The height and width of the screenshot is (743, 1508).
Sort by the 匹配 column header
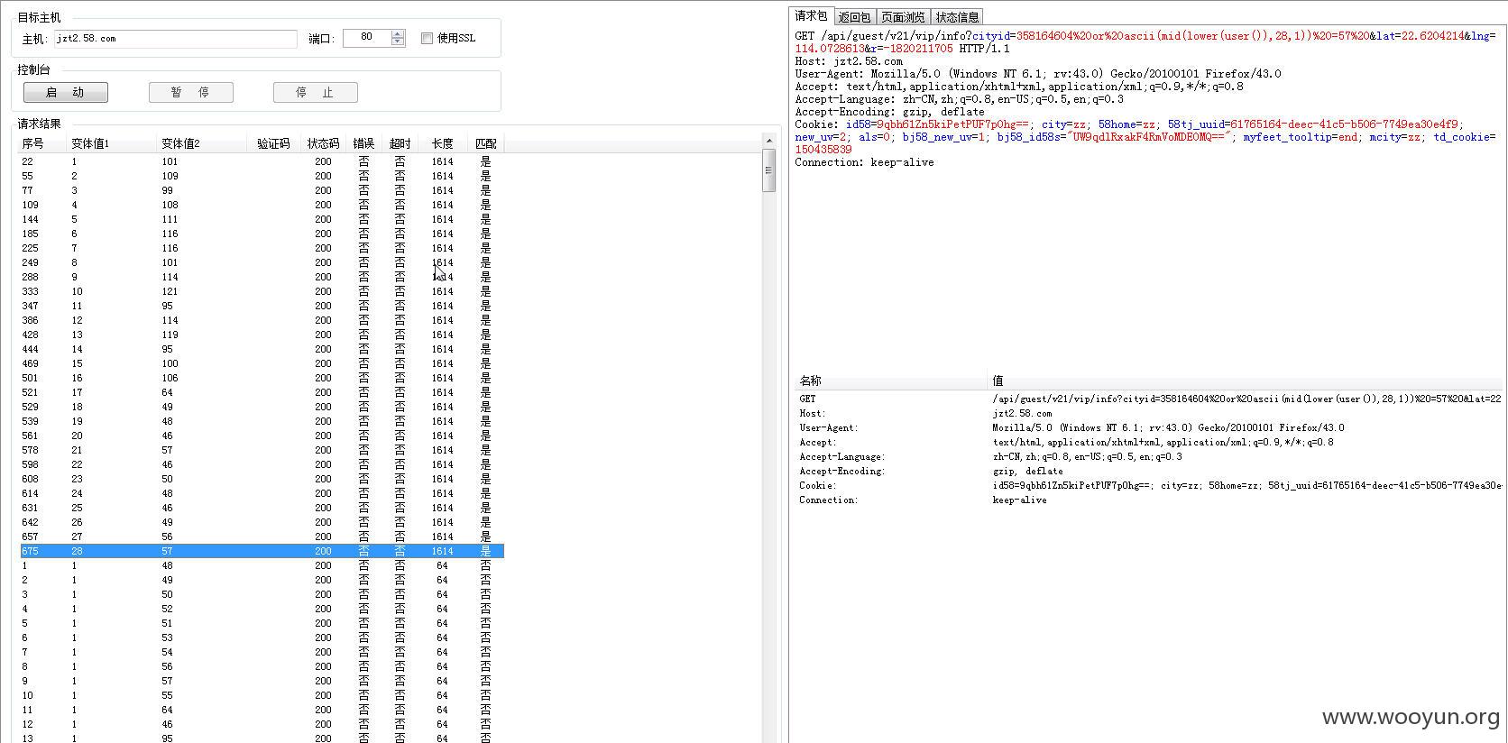[x=485, y=143]
